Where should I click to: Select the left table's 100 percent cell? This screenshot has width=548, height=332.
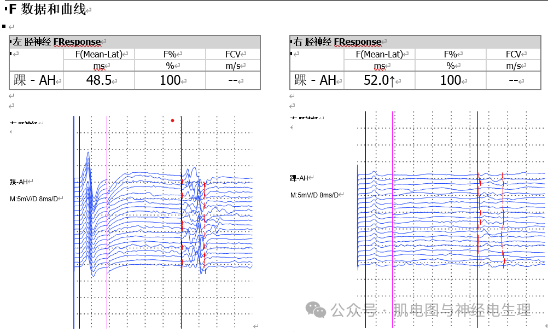tap(170, 80)
